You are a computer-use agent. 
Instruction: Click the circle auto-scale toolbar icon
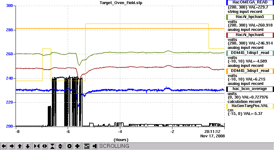(69, 146)
